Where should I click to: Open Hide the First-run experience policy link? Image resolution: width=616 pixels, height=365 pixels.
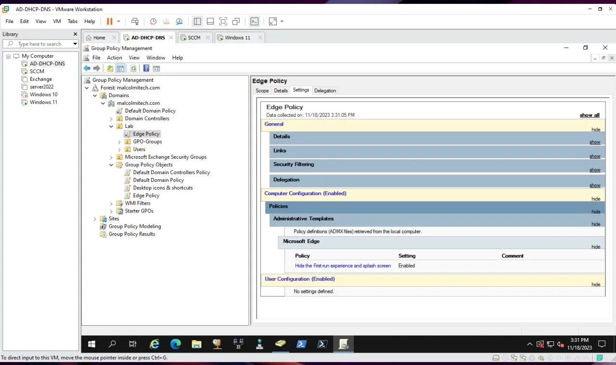(343, 265)
